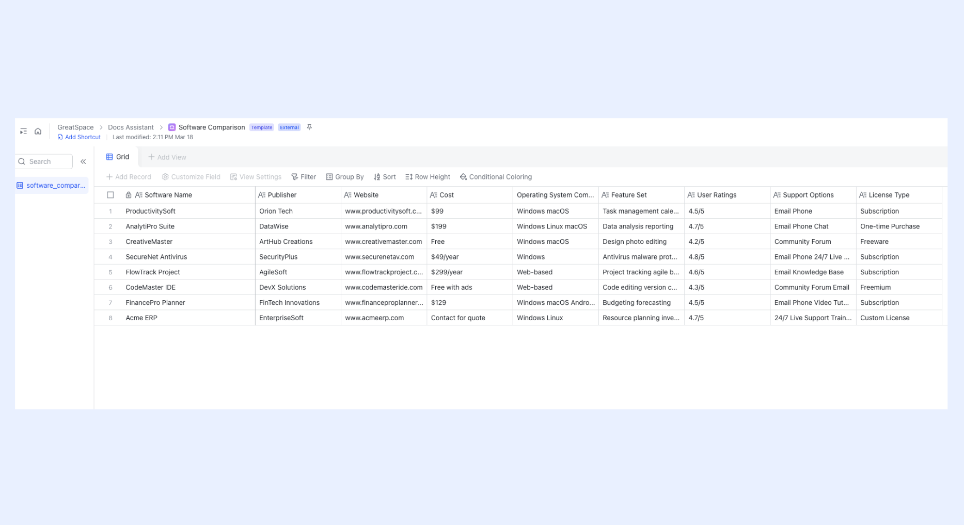Click row number 5
This screenshot has height=525, width=964.
(110, 272)
